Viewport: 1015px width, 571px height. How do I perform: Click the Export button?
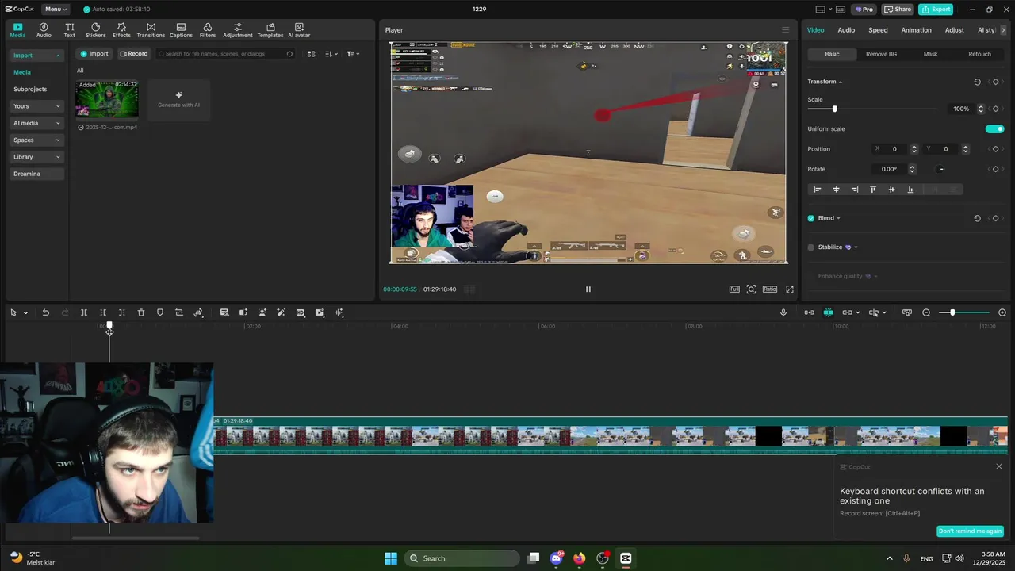coord(936,10)
